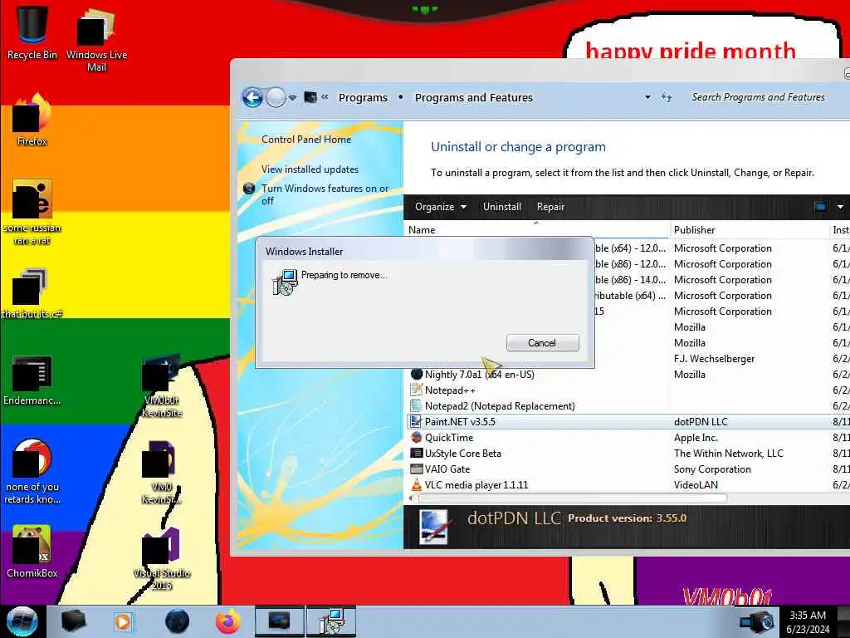The height and width of the screenshot is (638, 850).
Task: Click the camera tray icon
Action: (x=757, y=621)
